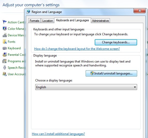Screen dimensions: 148x138
Task: Open the Device Manager icon
Action: tap(5, 35)
